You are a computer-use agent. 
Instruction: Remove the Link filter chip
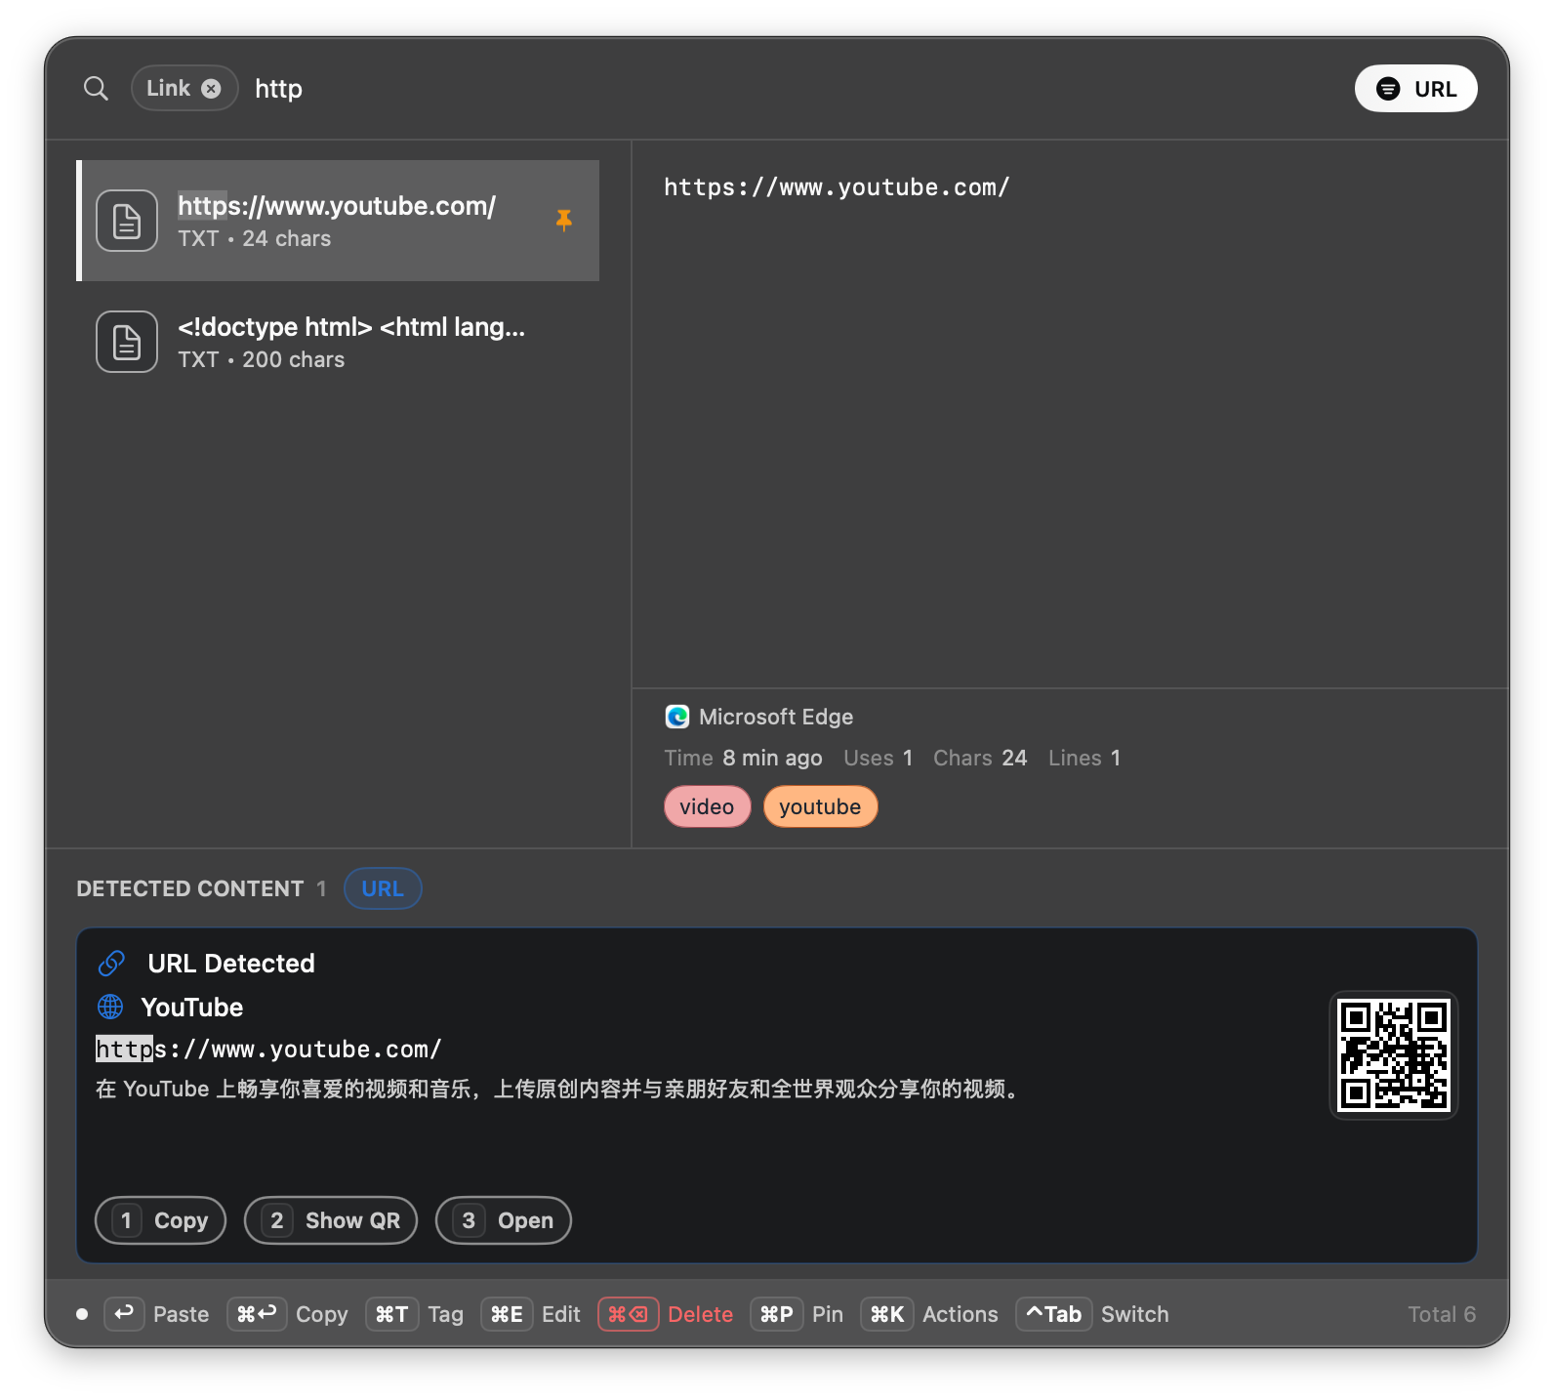click(211, 89)
